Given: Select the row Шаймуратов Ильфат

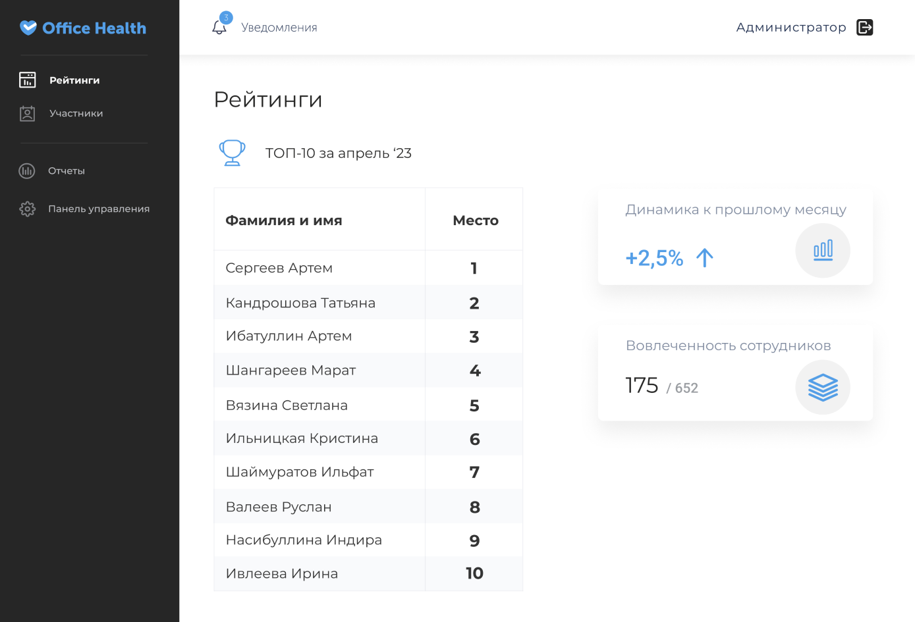Looking at the screenshot, I should pyautogui.click(x=368, y=472).
